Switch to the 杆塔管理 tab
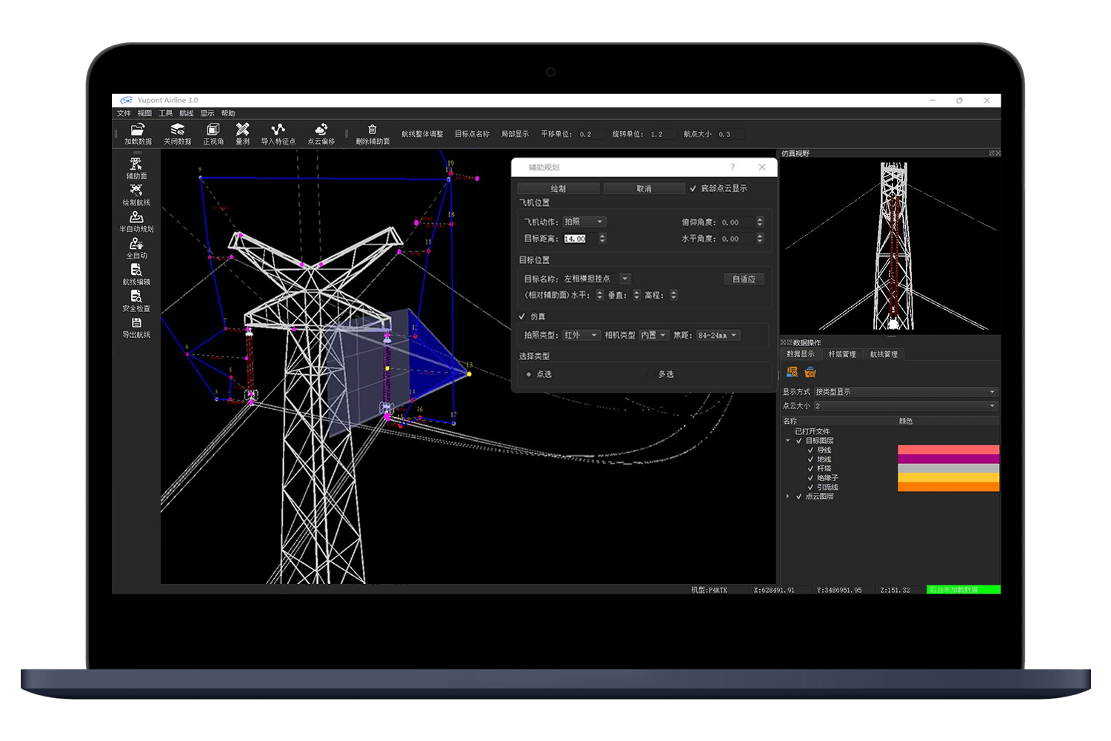Viewport: 1111px width, 741px height. (x=841, y=354)
